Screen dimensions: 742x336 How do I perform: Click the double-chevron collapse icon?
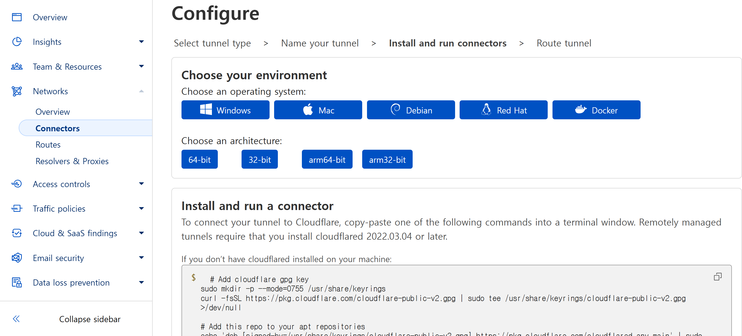point(16,319)
